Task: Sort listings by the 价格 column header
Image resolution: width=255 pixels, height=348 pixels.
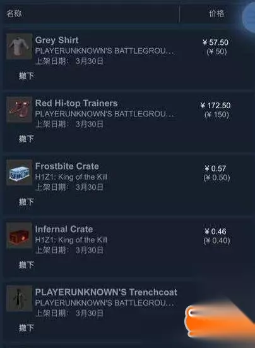Action: (x=216, y=13)
